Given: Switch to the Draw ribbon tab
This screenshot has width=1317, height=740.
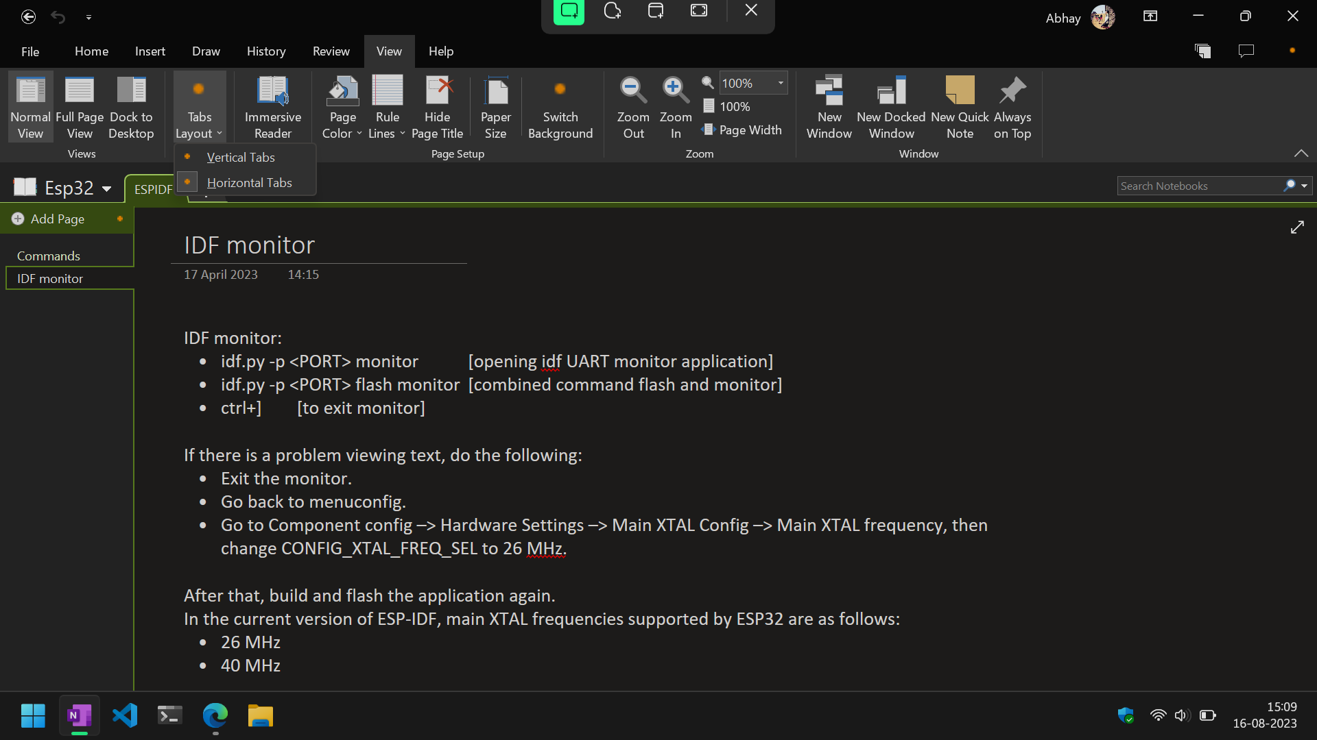Looking at the screenshot, I should click(205, 51).
